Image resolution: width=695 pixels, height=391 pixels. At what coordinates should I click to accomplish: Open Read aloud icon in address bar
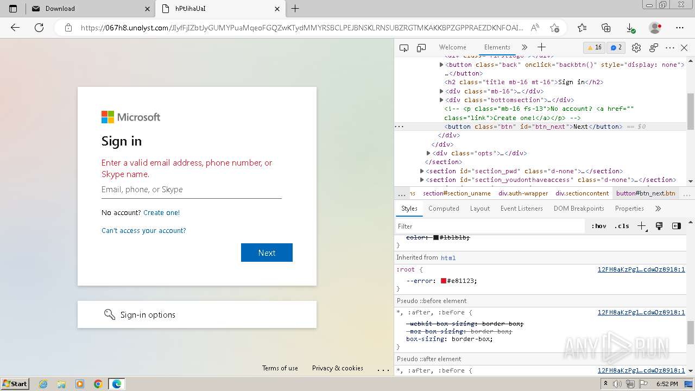535,28
